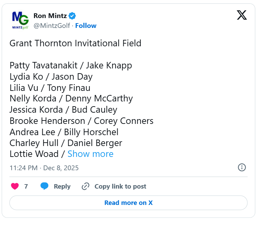Open Ron Mintz display name link
Screen dimensions: 262x225
(50, 16)
